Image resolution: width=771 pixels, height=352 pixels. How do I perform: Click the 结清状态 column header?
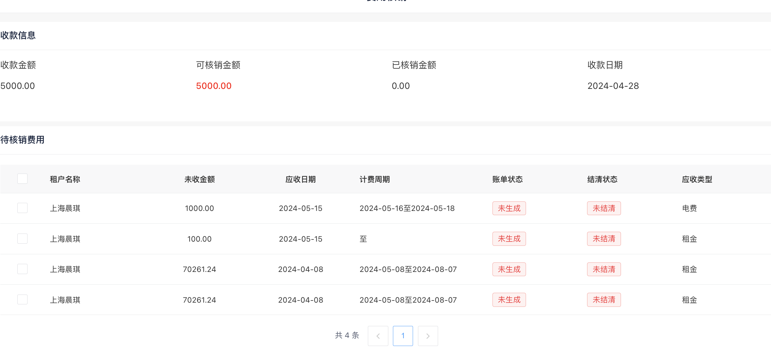coord(602,179)
